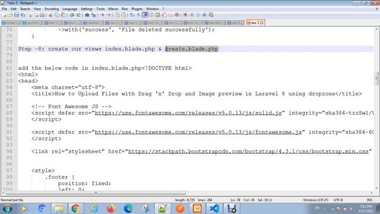380x214 pixels.
Task: Click the Close document toolbar icon
Action: point(30,15)
